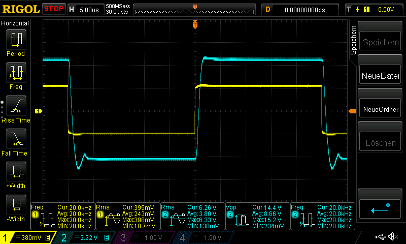This screenshot has width=406, height=244.
Task: Choose the NeueDatei softkey
Action: coord(380,76)
